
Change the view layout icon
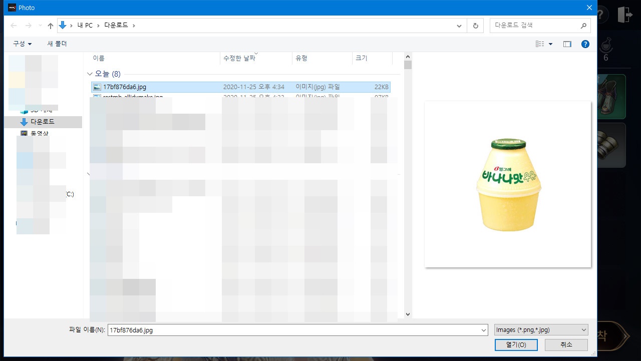click(x=540, y=44)
